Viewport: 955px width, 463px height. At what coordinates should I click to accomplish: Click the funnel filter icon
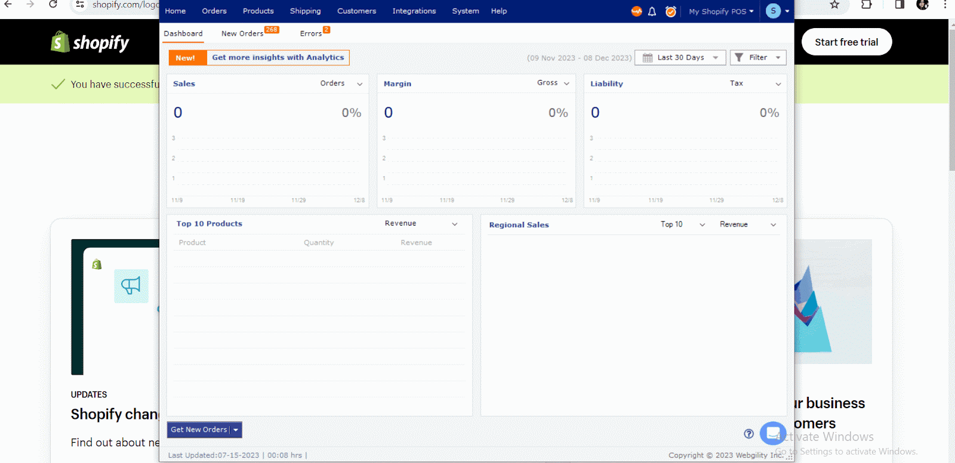739,57
